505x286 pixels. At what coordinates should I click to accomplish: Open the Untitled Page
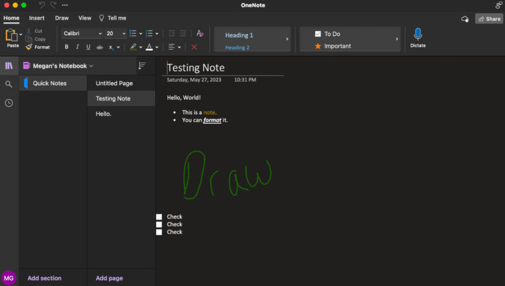[121, 83]
